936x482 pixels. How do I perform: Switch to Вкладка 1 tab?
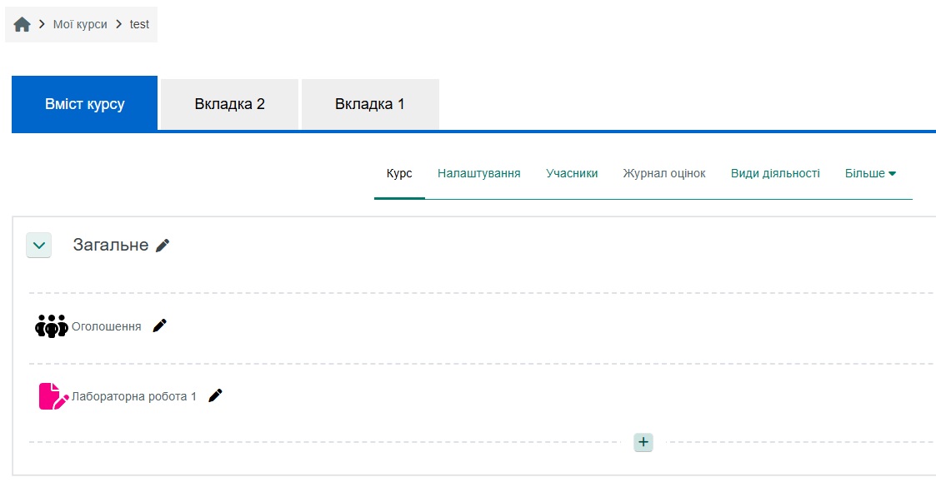tap(370, 104)
